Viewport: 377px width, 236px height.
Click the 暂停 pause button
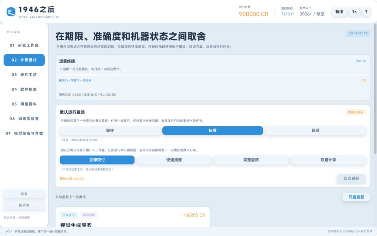(x=339, y=12)
